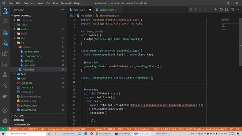This screenshot has height=136, width=242.
Task: Open the Search view in activity bar
Action: [x=5, y=21]
